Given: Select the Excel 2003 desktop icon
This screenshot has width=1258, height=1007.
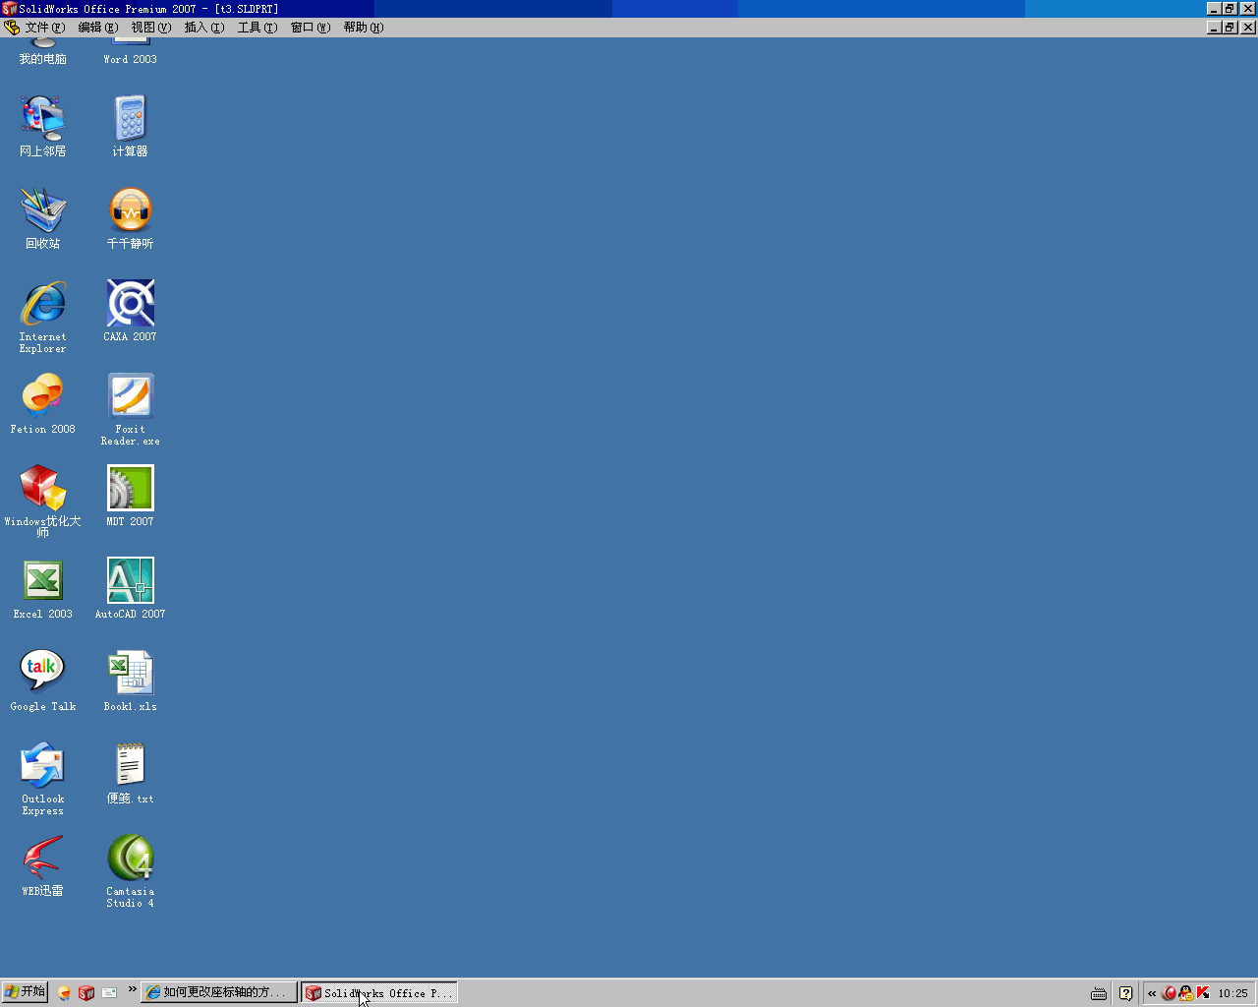Looking at the screenshot, I should pos(43,588).
